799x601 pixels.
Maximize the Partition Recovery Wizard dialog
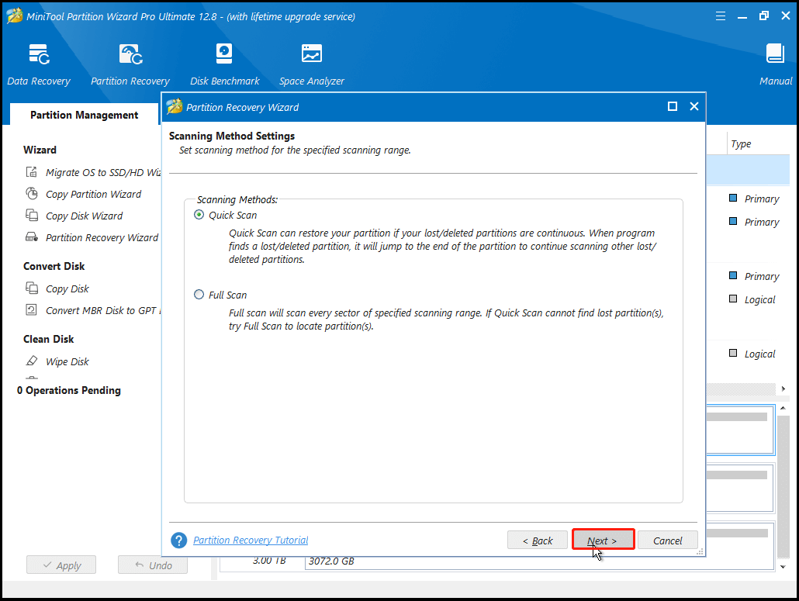click(x=673, y=107)
